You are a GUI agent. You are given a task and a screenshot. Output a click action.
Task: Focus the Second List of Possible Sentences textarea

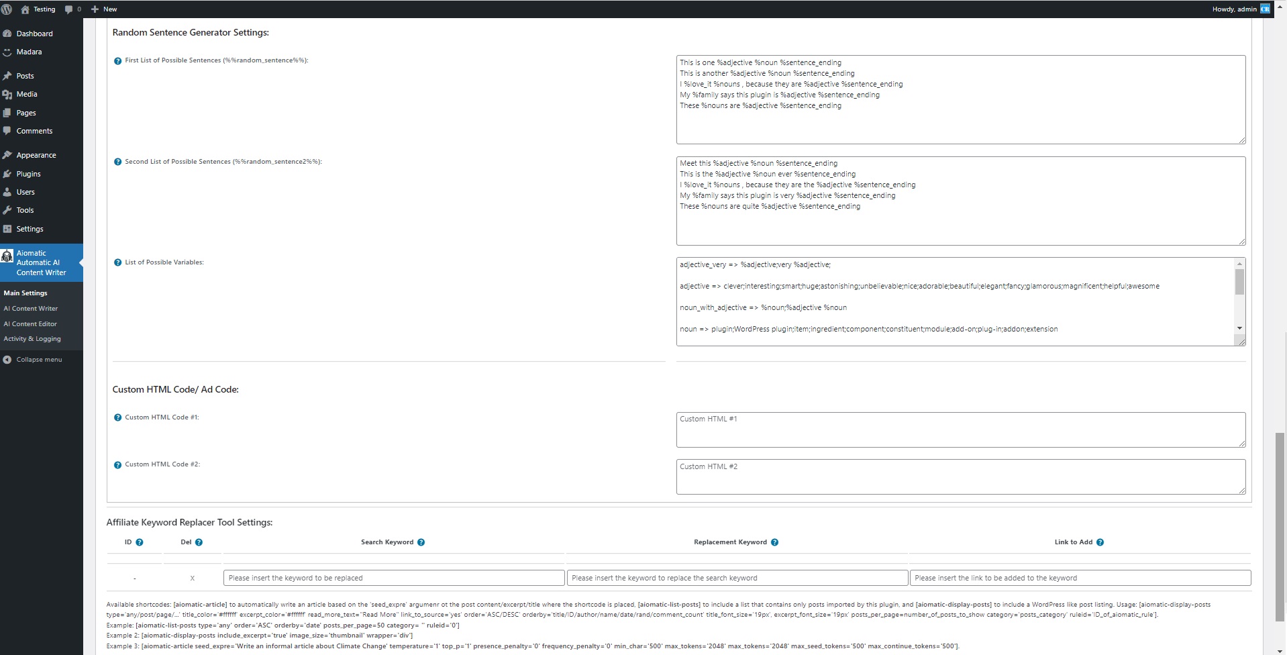pyautogui.click(x=961, y=201)
